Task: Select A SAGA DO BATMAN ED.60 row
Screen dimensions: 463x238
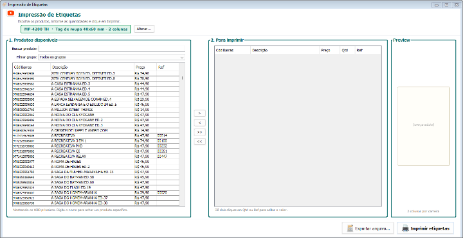Action: click(96, 182)
